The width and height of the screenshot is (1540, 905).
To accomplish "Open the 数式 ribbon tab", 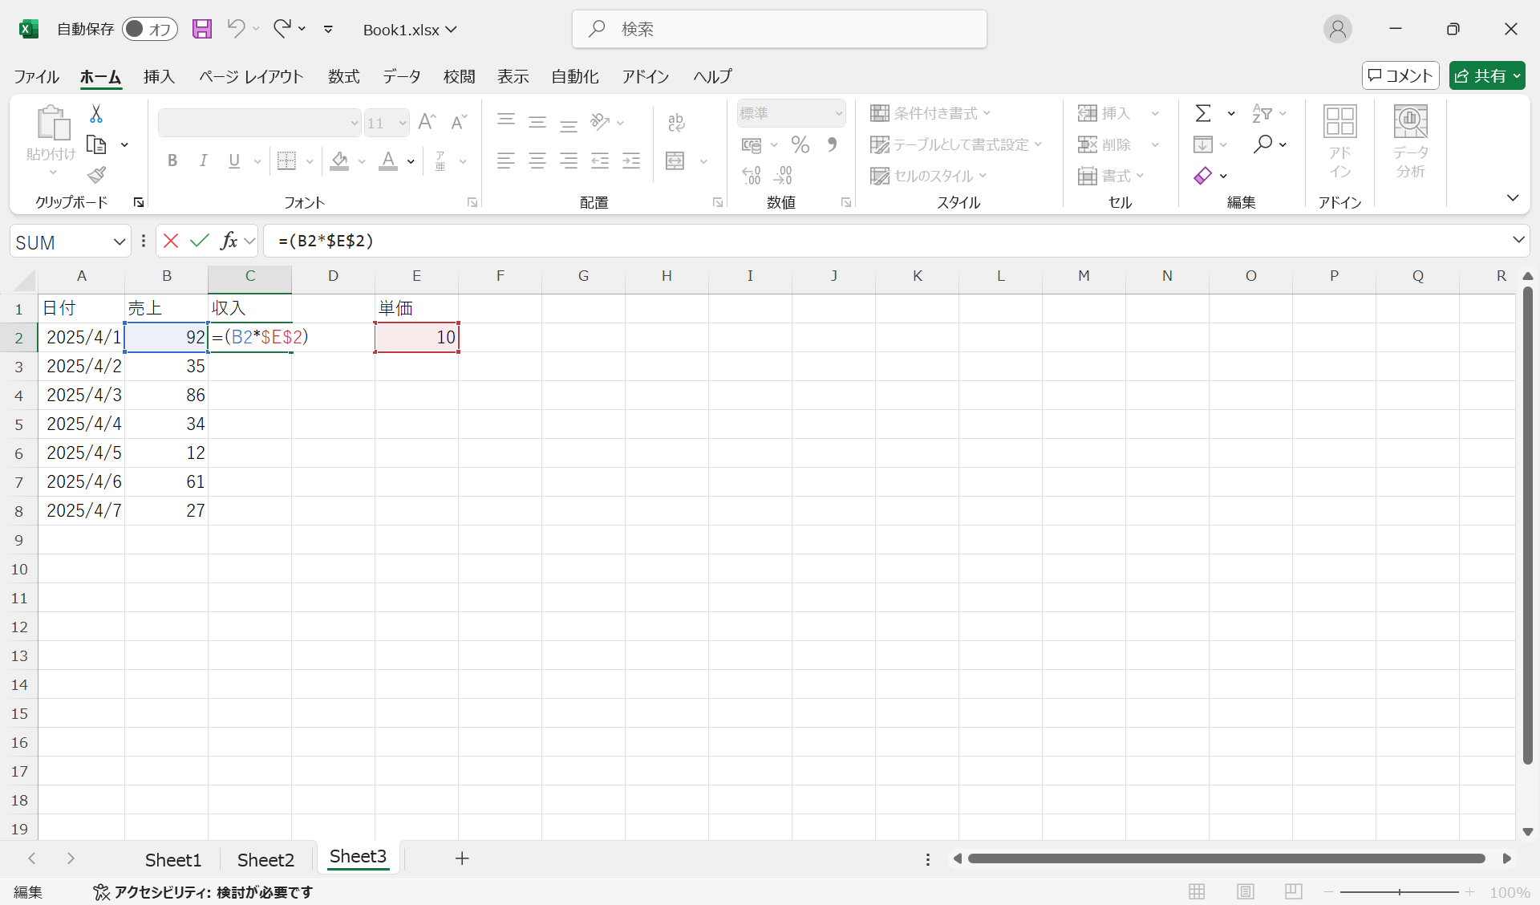I will click(x=343, y=76).
